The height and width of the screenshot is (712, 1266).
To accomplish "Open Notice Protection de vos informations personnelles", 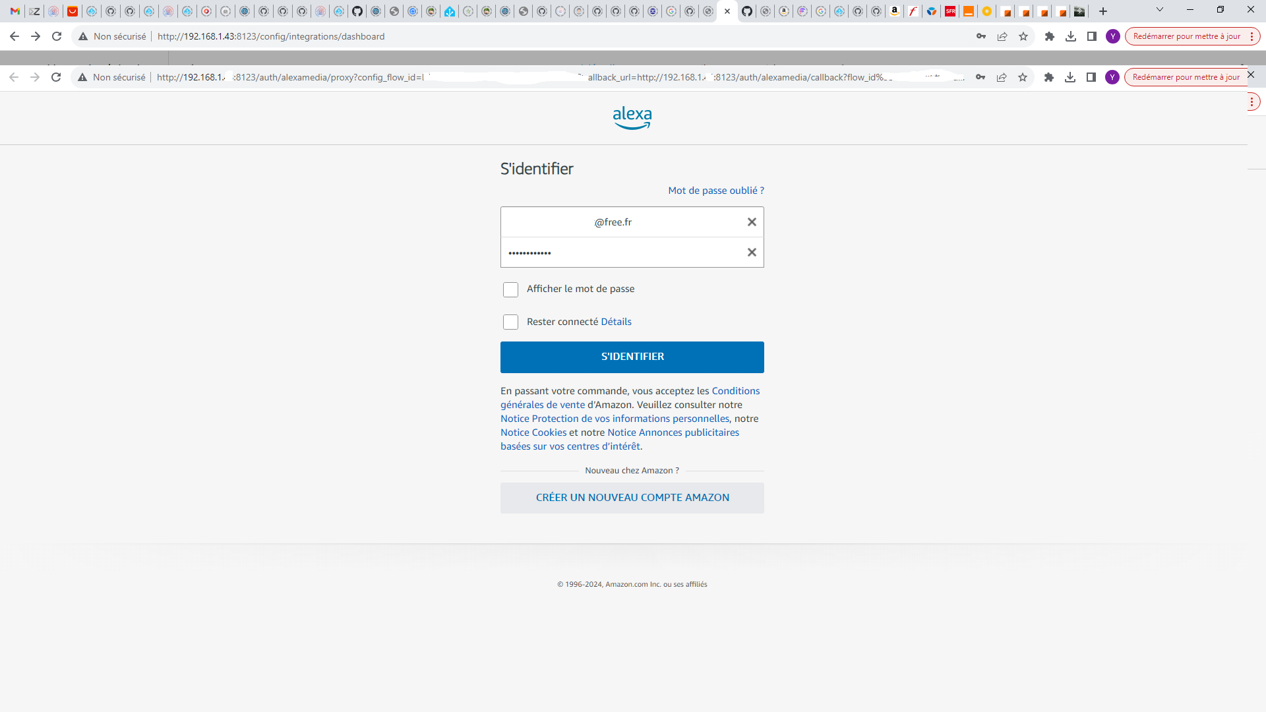I will pos(615,419).
